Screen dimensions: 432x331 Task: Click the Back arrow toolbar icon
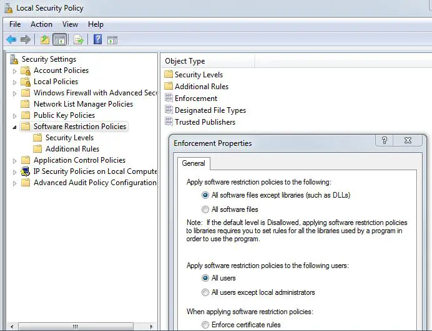click(x=11, y=40)
